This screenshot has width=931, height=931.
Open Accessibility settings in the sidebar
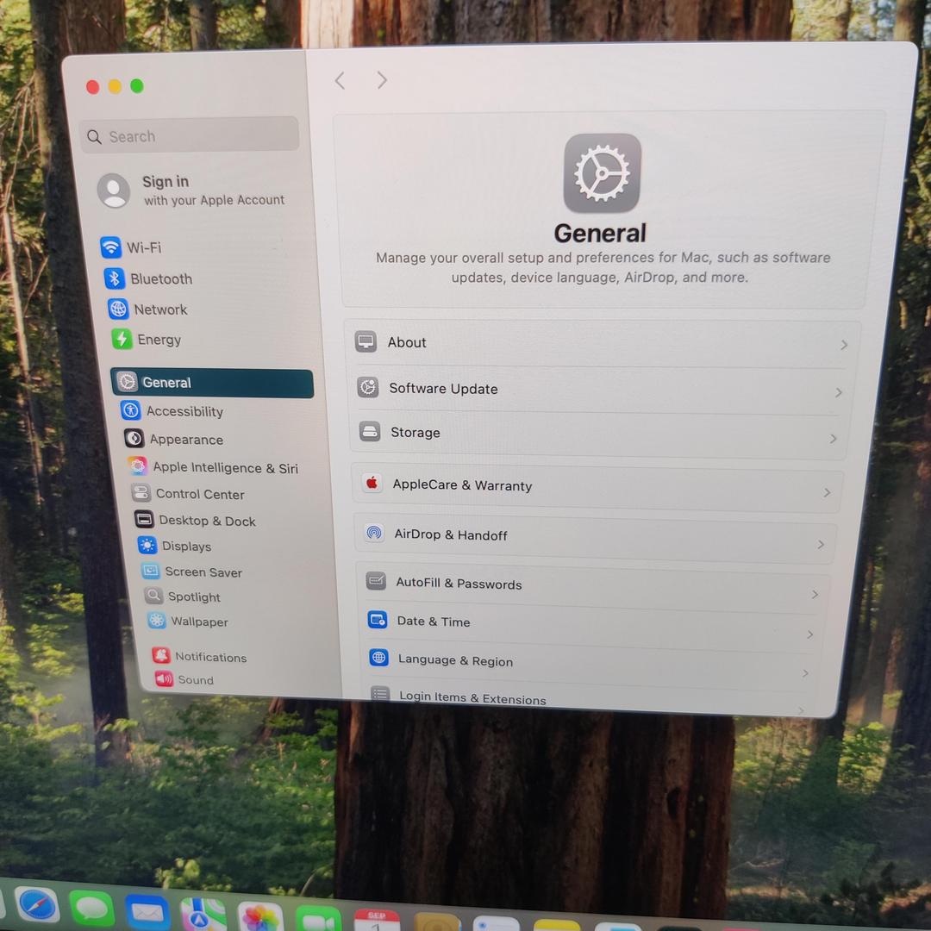click(172, 411)
